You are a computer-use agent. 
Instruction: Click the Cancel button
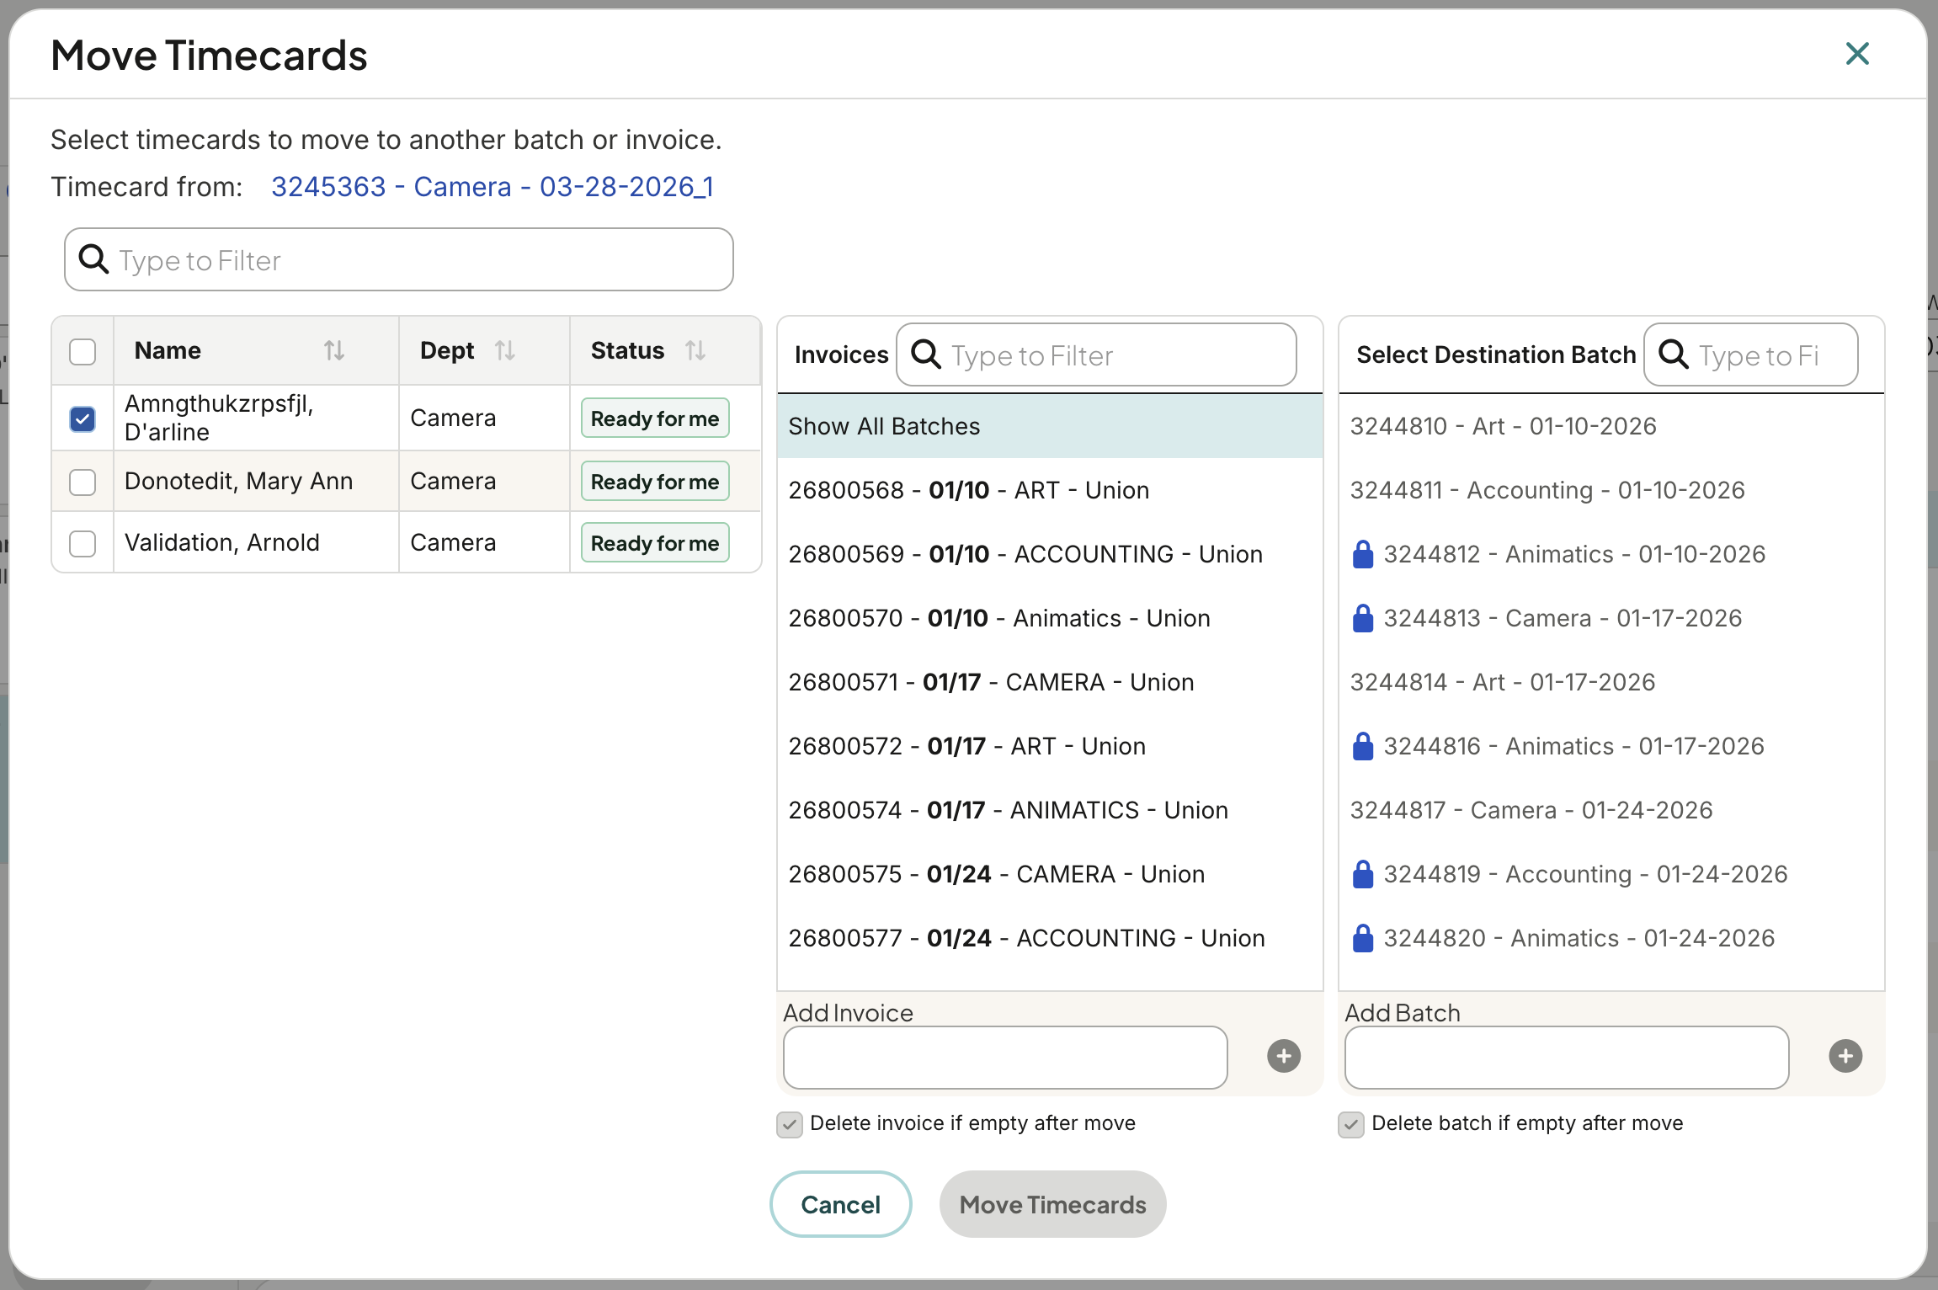[x=840, y=1204]
